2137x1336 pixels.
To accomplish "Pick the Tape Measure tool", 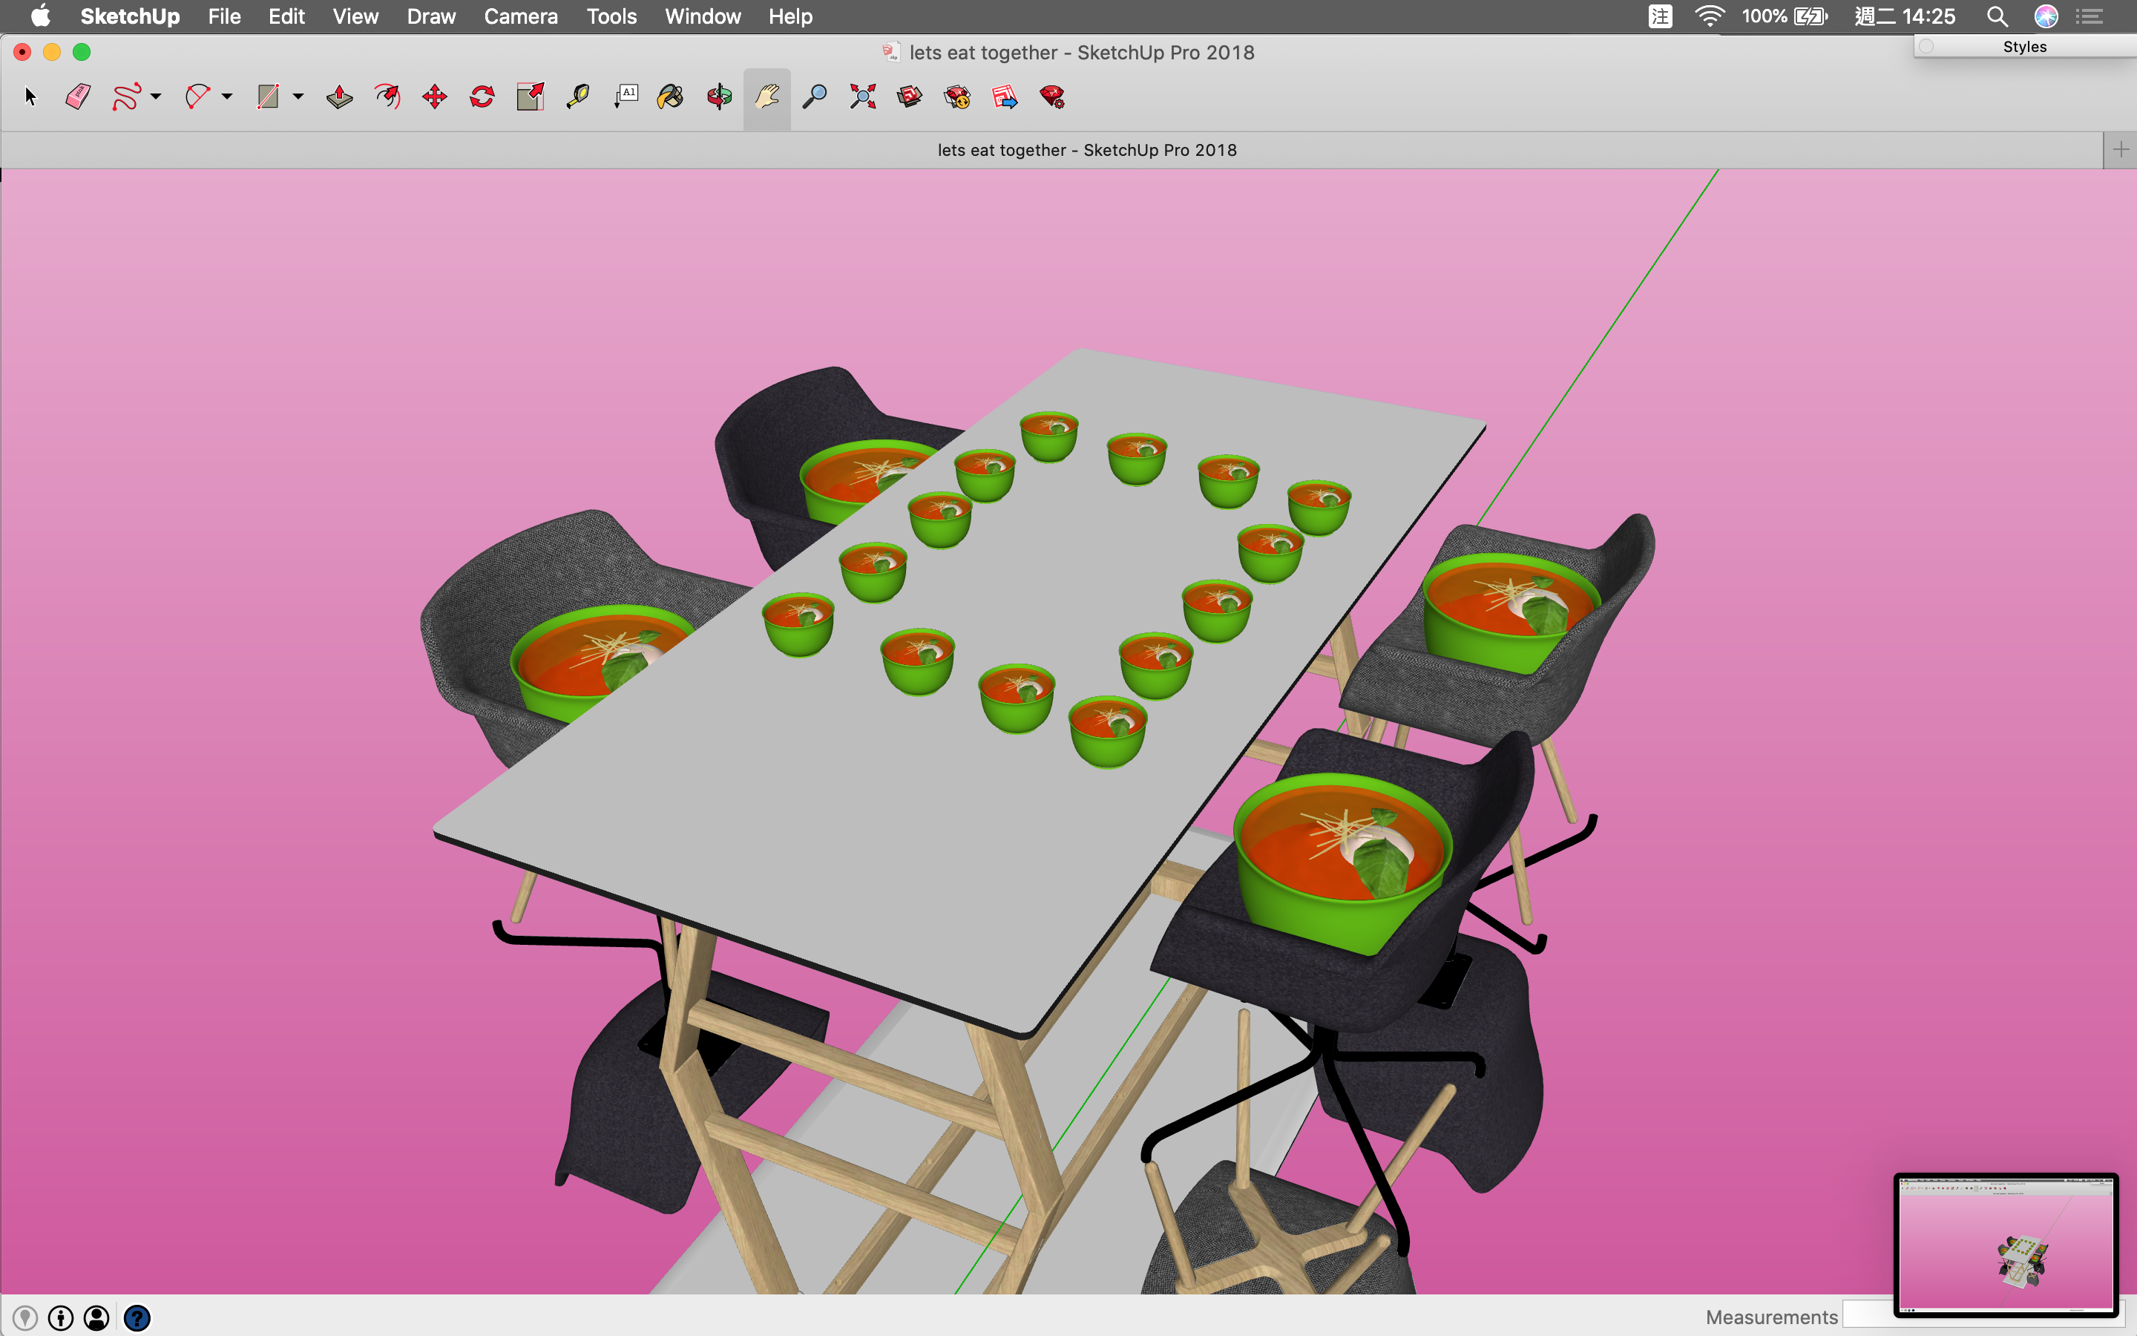I will tap(577, 96).
